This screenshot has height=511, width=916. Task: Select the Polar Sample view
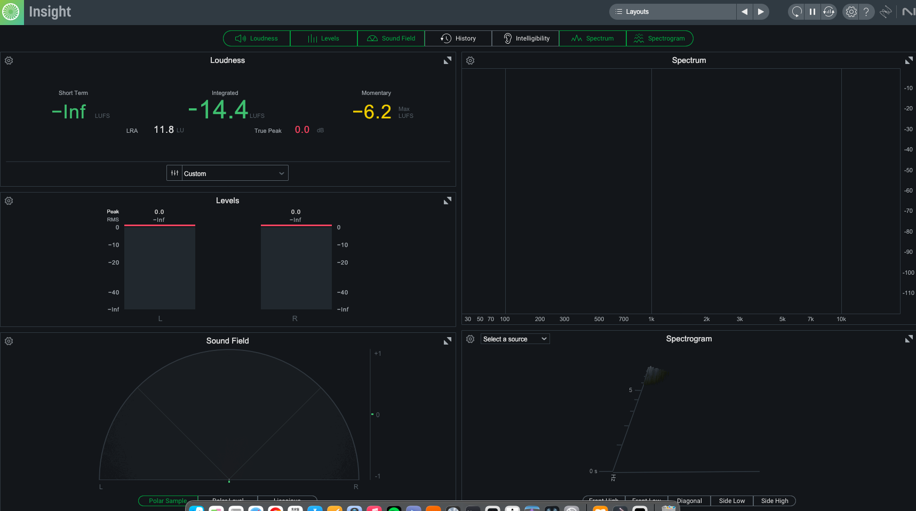[168, 501]
